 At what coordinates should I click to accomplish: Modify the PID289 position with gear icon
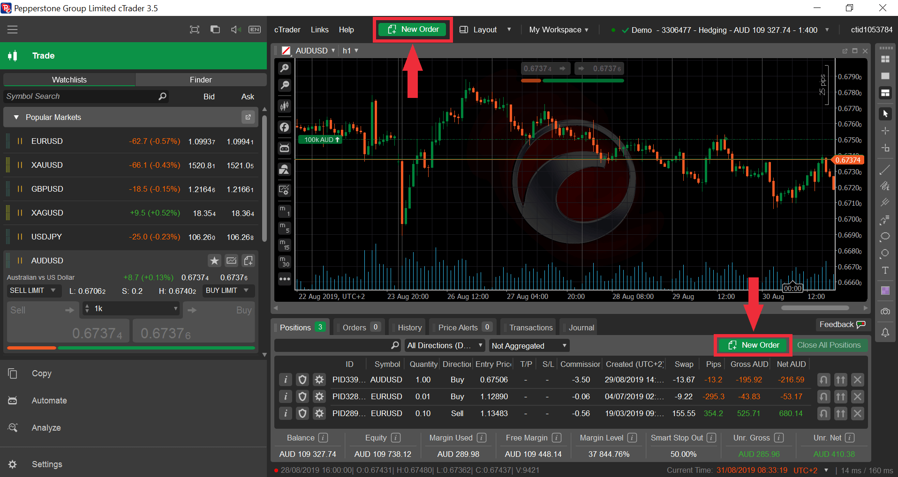[319, 413]
